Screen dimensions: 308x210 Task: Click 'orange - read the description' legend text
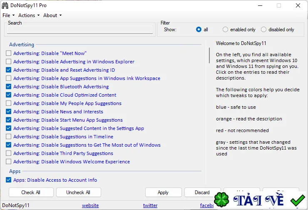coord(249,119)
